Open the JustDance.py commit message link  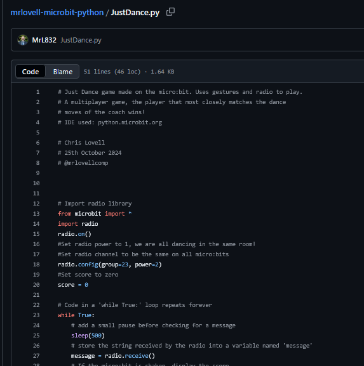coord(81,40)
